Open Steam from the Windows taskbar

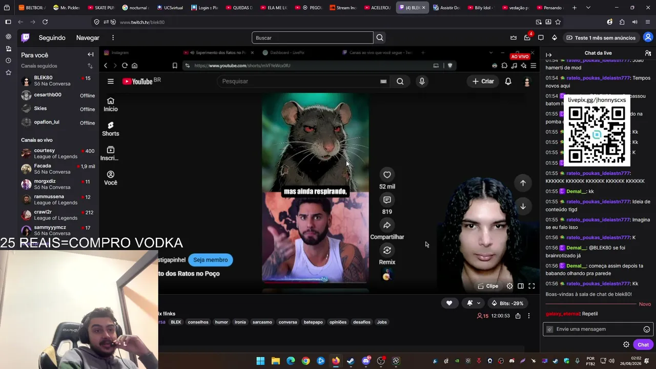tap(351, 361)
